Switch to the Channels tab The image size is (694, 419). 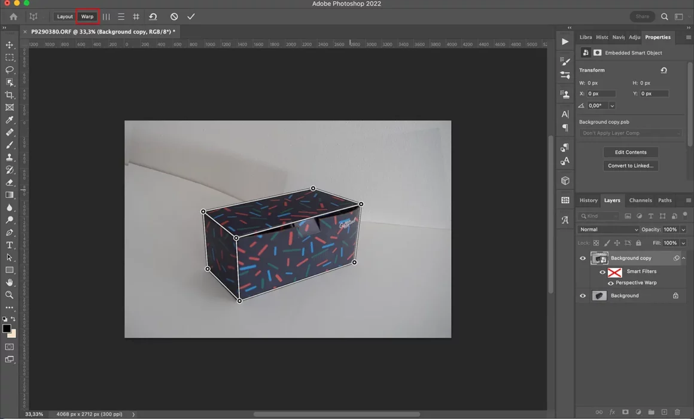640,200
